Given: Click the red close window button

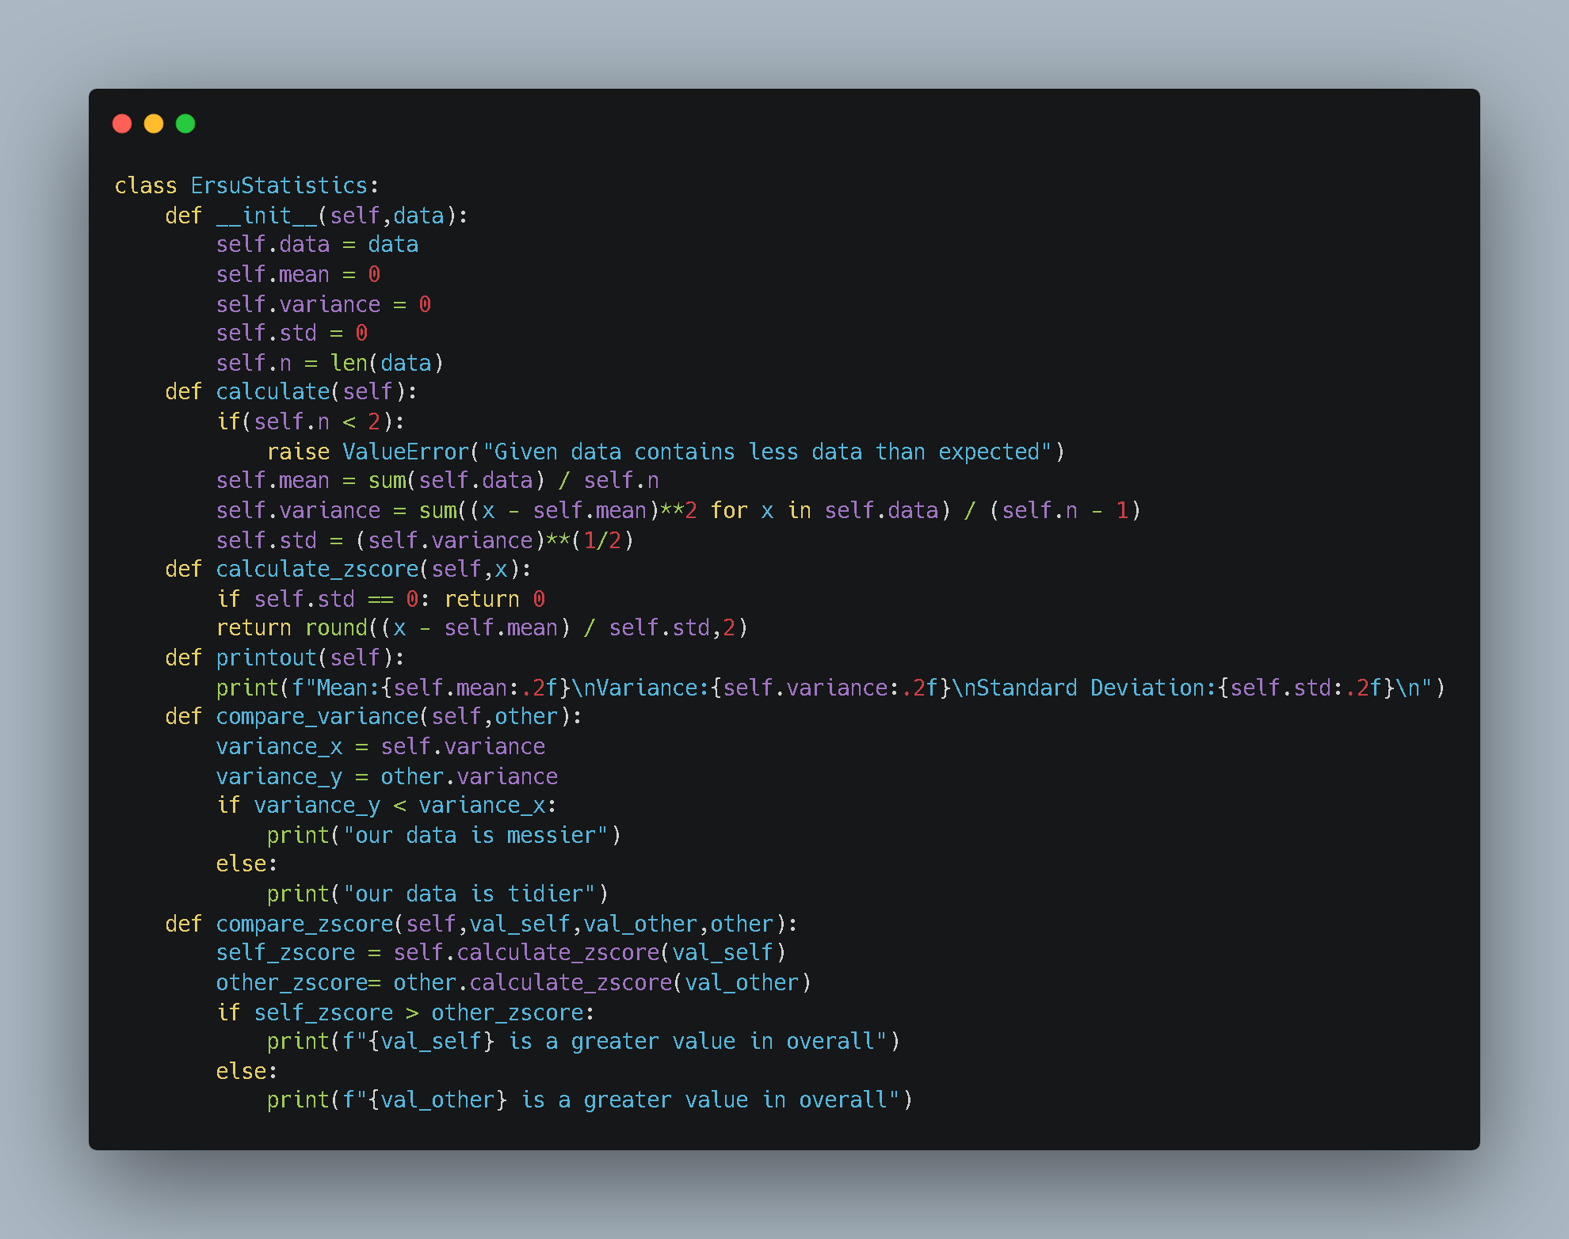Looking at the screenshot, I should pyautogui.click(x=123, y=124).
